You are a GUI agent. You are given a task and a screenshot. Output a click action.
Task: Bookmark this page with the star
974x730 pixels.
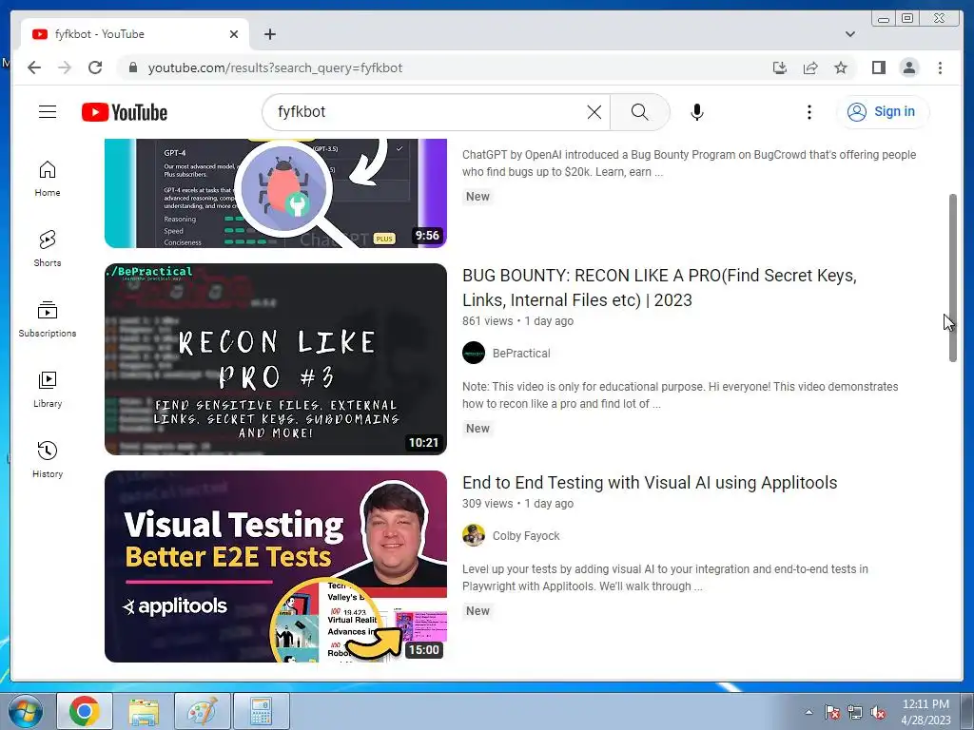click(x=841, y=67)
